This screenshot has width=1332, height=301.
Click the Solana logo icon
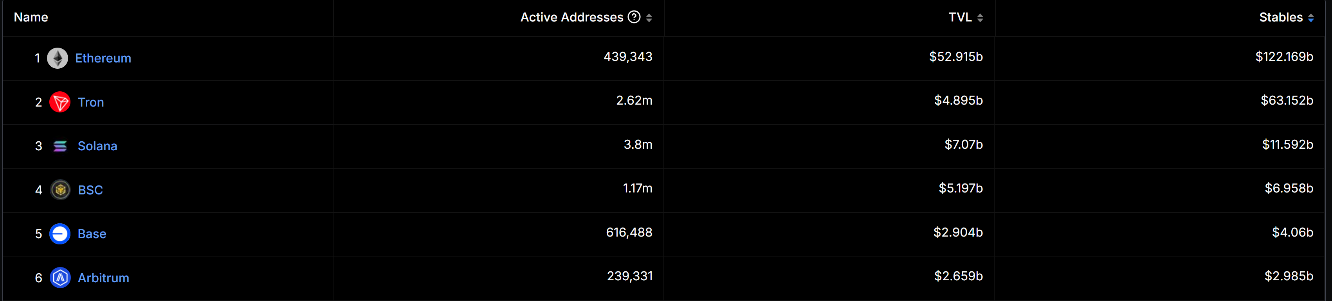60,146
